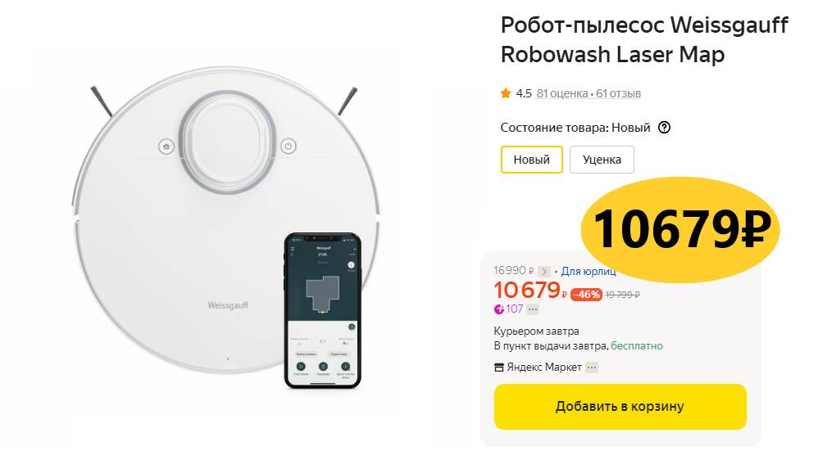
Task: Select the Новый condition option
Action: coord(532,160)
